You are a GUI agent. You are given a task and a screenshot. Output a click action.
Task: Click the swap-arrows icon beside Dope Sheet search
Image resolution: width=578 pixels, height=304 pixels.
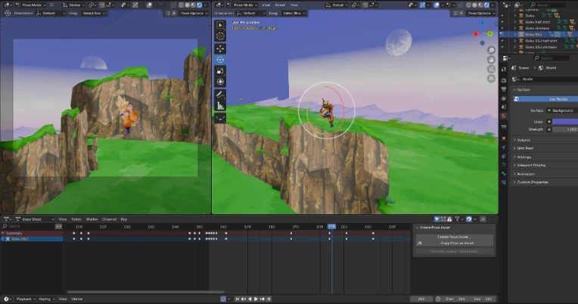(x=58, y=226)
